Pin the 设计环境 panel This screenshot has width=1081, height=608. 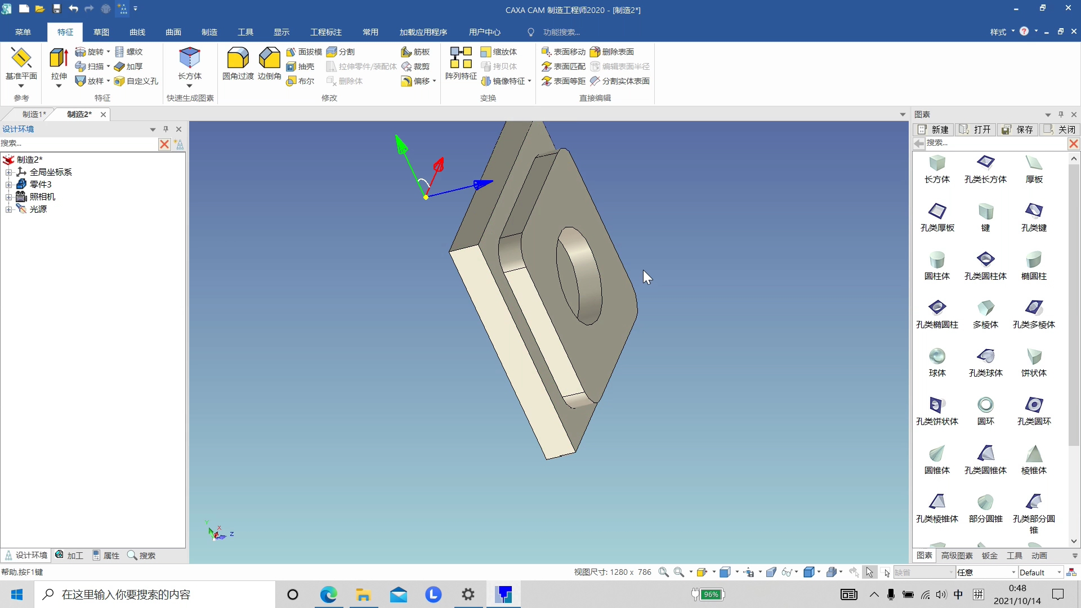(166, 129)
